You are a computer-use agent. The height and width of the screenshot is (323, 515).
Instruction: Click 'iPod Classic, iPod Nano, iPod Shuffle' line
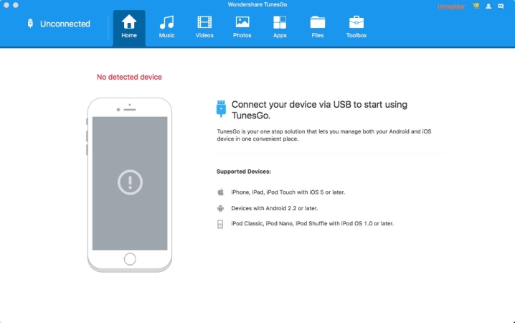(312, 223)
